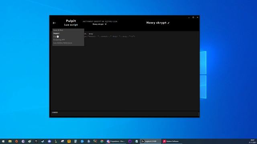
Task: Click the console output bar at bottom
Action: click(x=124, y=114)
